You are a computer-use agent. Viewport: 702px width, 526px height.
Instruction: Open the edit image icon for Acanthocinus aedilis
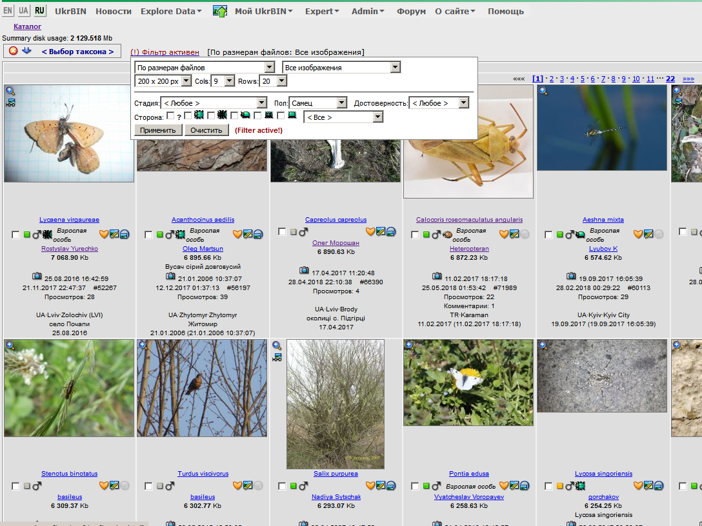247,234
